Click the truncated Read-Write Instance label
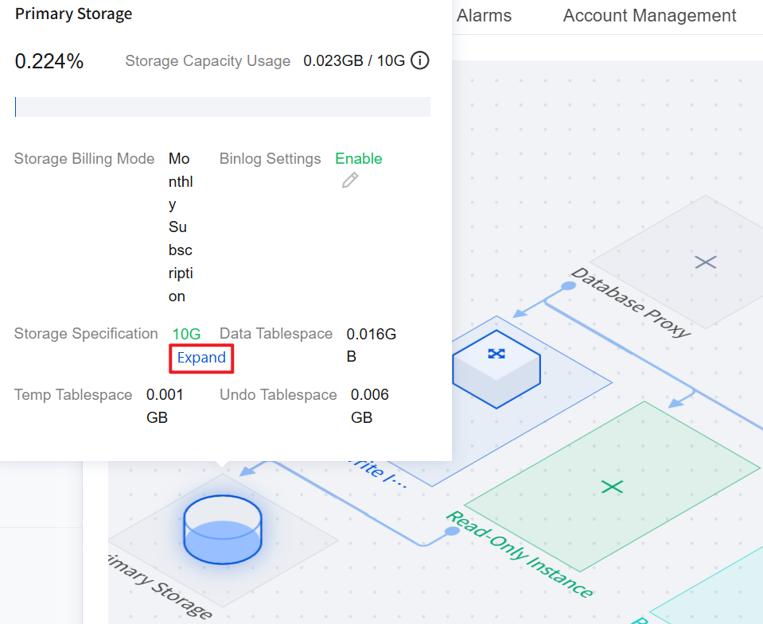 click(x=380, y=472)
